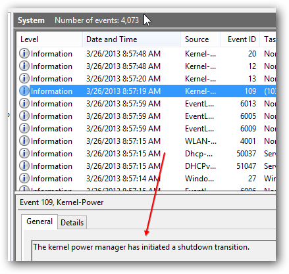Click the information icon in the Event ID 4001 row
The height and width of the screenshot is (274, 289).
click(x=24, y=141)
